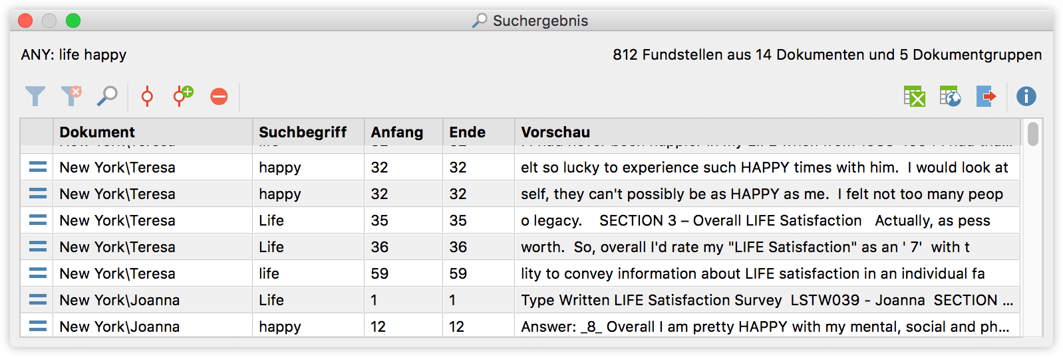Sort by Suchbegriff column header

[x=303, y=132]
